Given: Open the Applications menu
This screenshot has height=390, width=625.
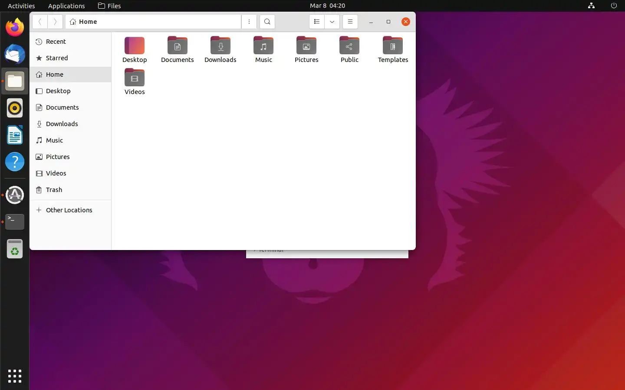Looking at the screenshot, I should (x=66, y=6).
